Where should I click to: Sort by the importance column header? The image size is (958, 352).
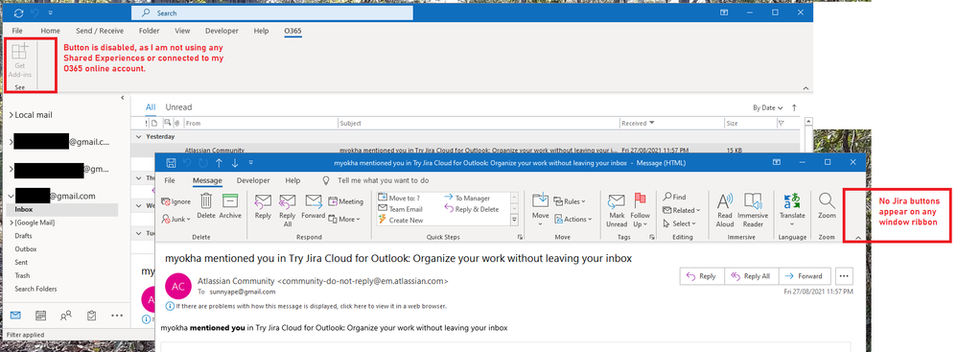coord(145,123)
